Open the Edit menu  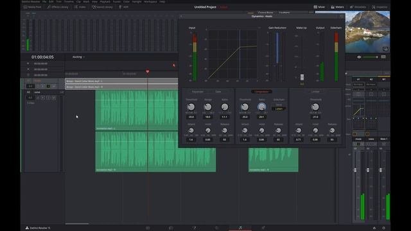[x=51, y=1]
